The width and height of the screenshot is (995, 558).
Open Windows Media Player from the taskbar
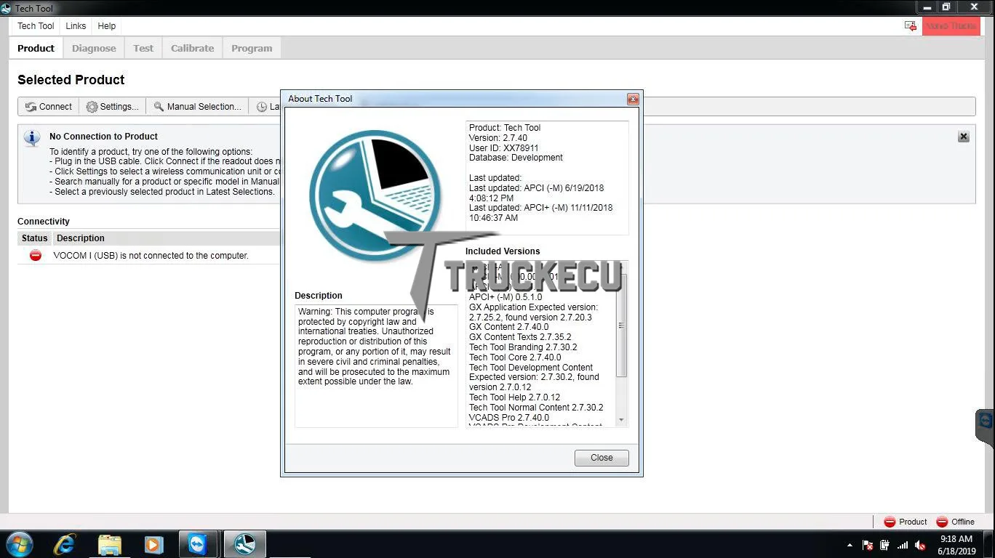(153, 543)
